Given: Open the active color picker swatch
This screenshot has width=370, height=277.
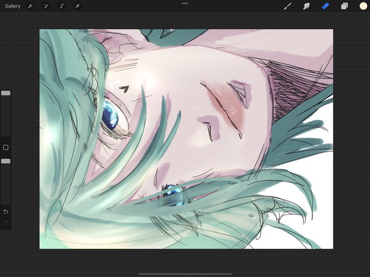Looking at the screenshot, I should coord(363,6).
